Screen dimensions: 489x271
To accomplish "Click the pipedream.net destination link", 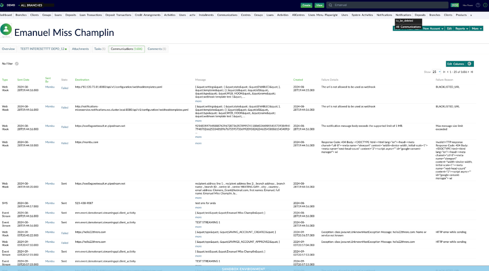I will [100, 126].
